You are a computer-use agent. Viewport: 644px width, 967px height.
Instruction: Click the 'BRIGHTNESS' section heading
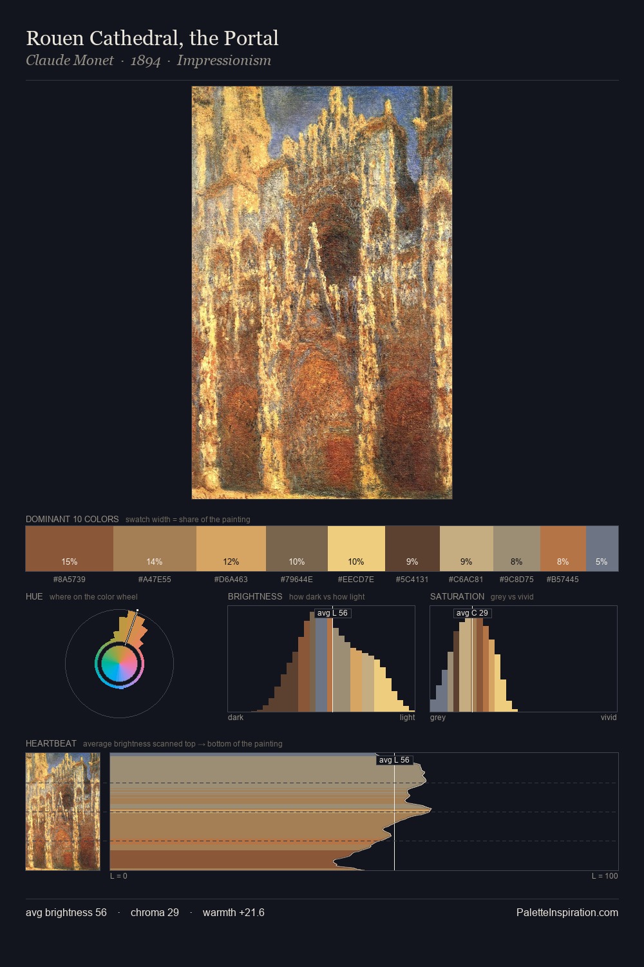tap(255, 596)
